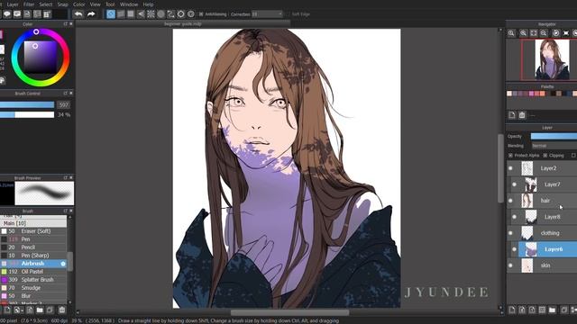Select the vanishing point snap icon
Viewport: 577px width, 324px height.
(x=141, y=14)
